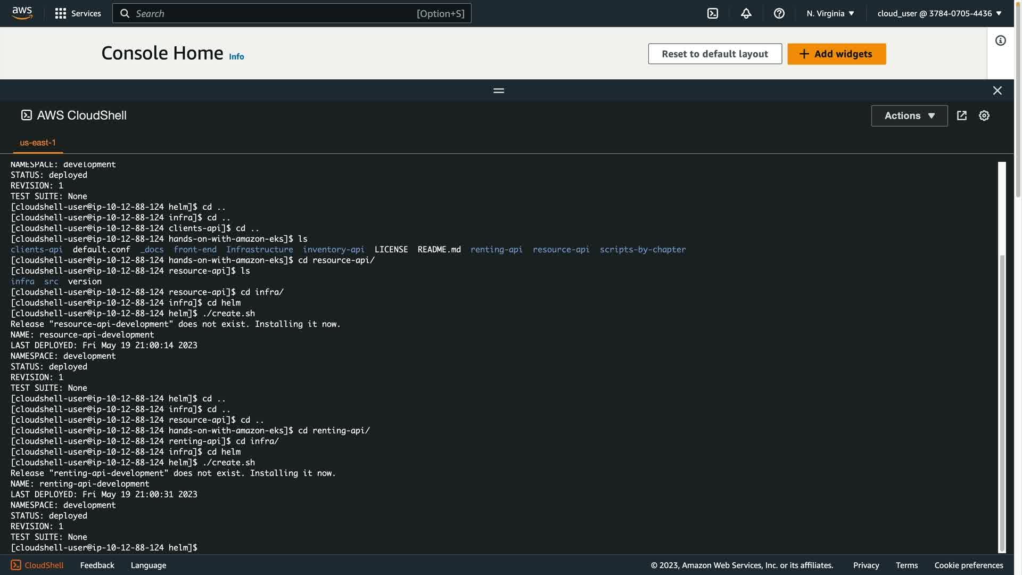Expand the N. Virginia region dropdown
Image resolution: width=1022 pixels, height=575 pixels.
830,13
